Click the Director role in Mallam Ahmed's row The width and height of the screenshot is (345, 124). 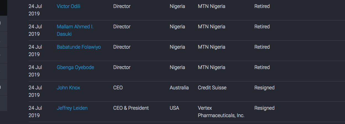[x=122, y=27]
